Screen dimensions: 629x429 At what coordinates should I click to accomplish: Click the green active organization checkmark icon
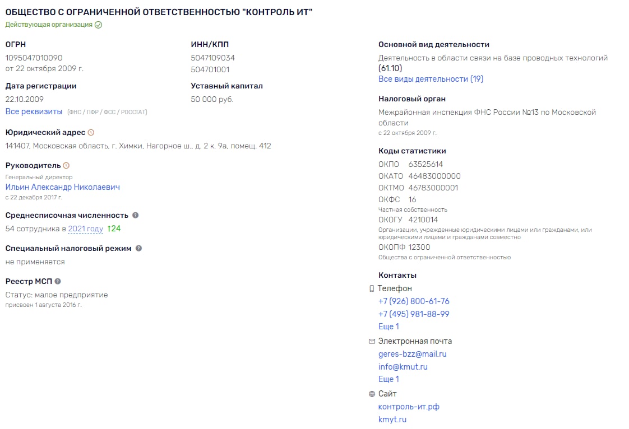99,25
